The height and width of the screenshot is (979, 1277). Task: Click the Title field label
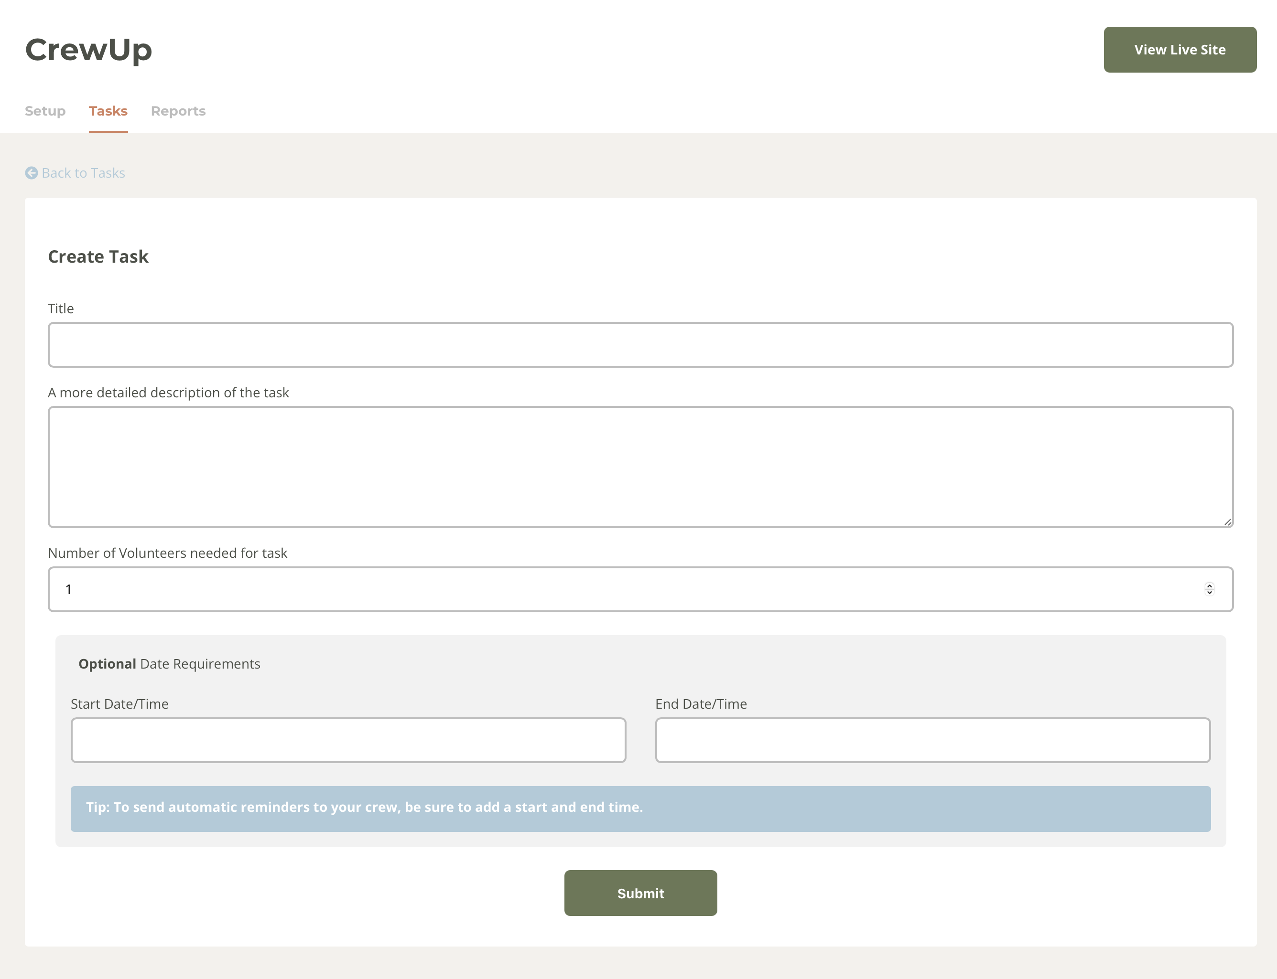pyautogui.click(x=61, y=309)
